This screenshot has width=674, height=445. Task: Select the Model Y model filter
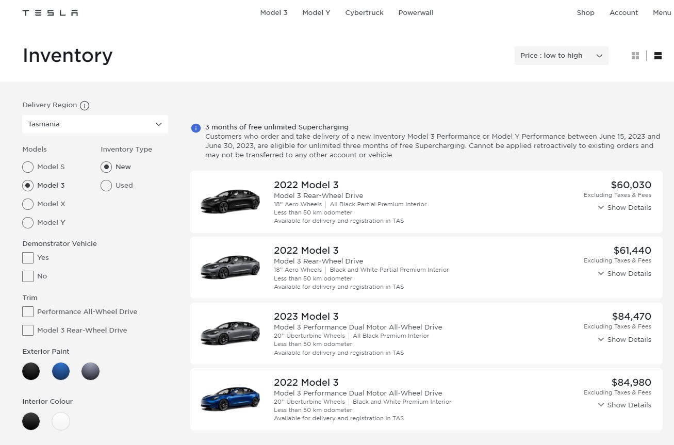point(28,222)
